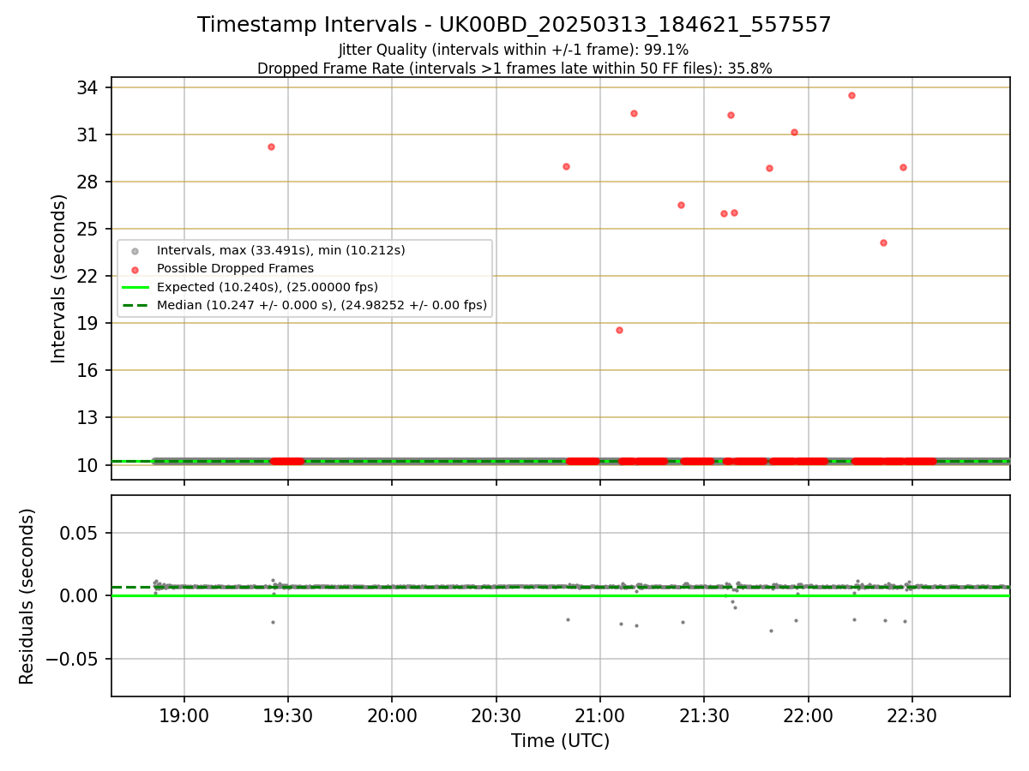Click the 'Time (UTC)' x-axis label
The image size is (1029, 771).
561,741
